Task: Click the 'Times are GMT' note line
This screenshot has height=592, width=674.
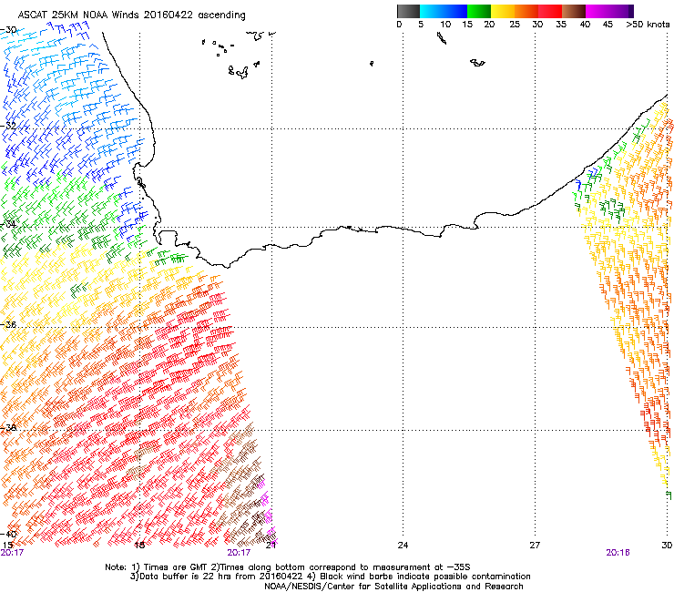Action: [288, 567]
